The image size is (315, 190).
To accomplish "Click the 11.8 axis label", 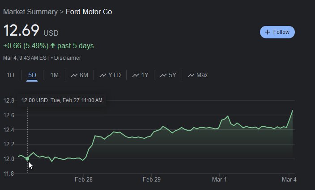I will tap(9, 173).
